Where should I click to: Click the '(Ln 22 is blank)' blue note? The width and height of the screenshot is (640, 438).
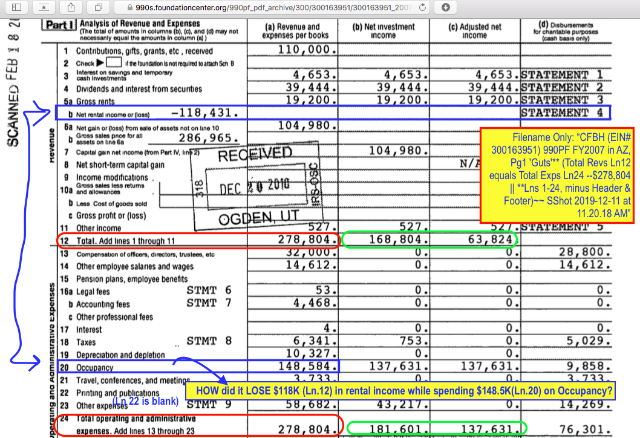[149, 401]
